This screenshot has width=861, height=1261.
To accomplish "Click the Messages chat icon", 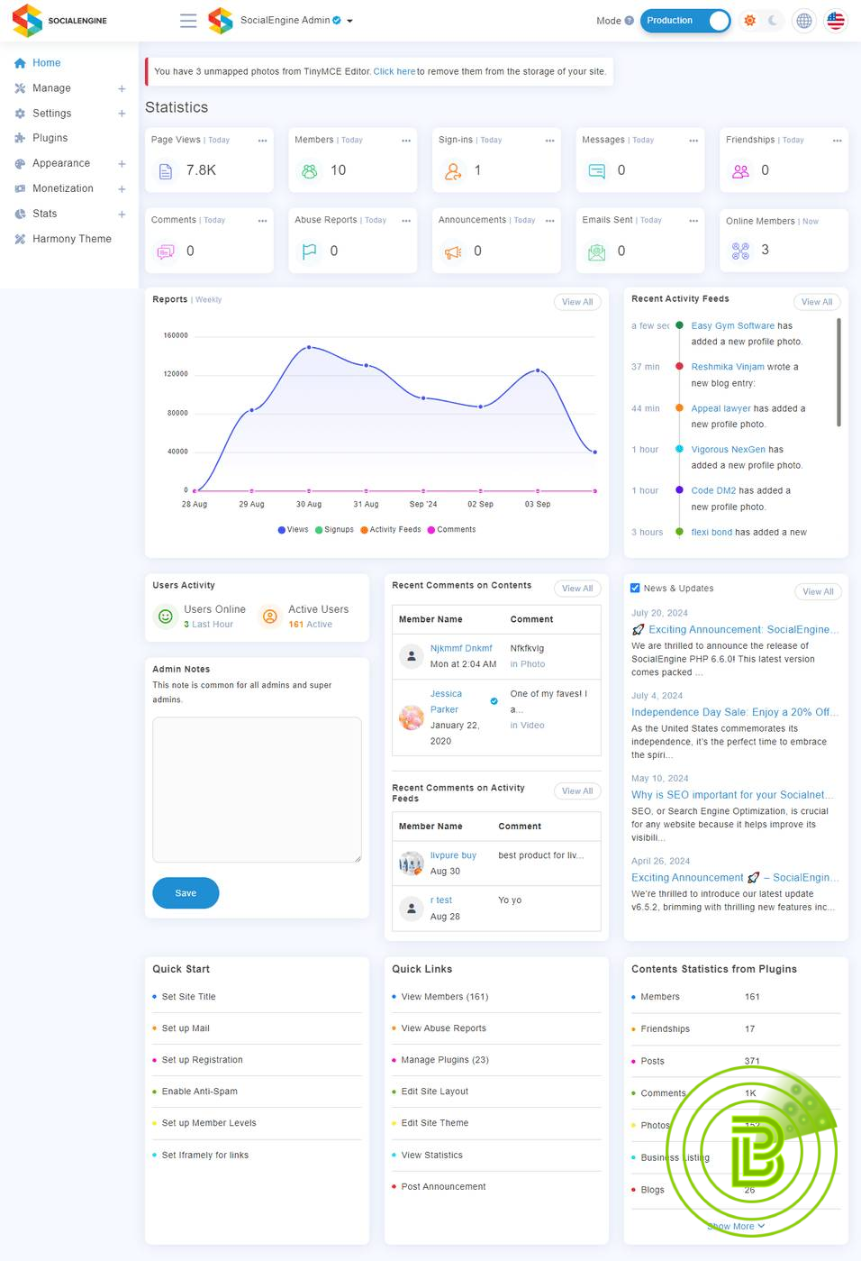I will [x=596, y=170].
